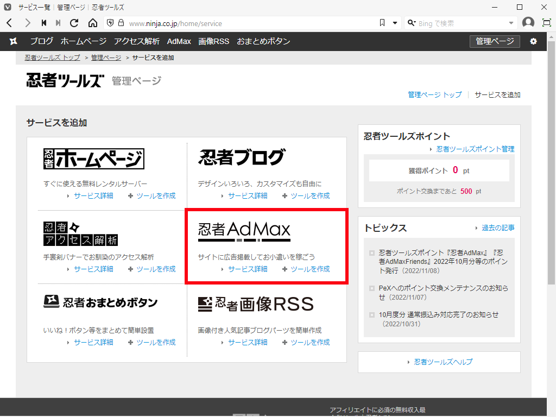Click the fast forward history icon
Screen dimensions: 556x417
[58, 23]
